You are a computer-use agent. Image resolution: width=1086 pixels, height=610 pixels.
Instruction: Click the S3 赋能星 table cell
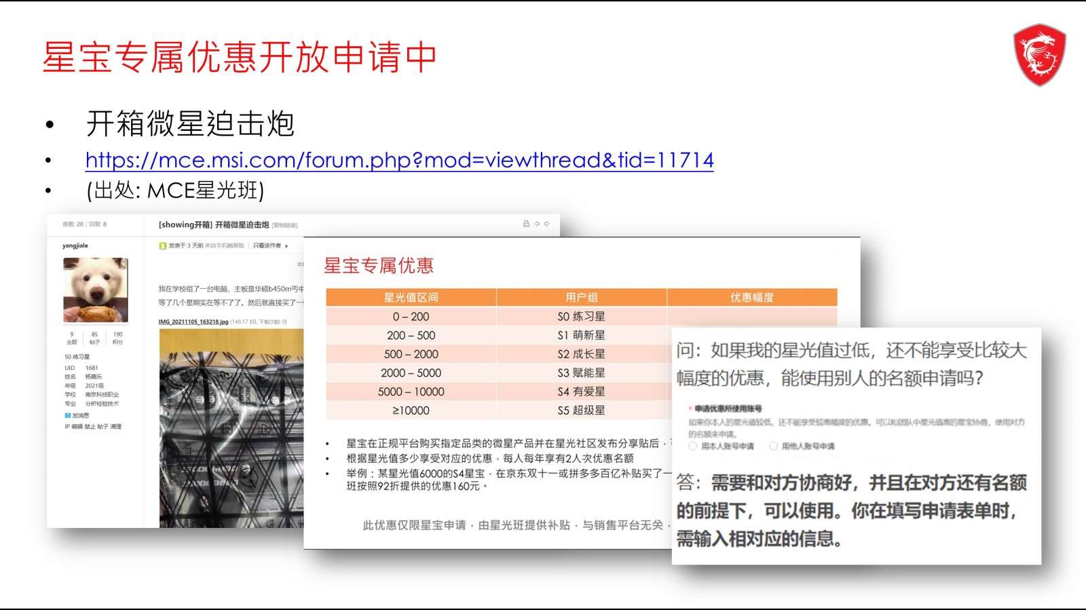(x=582, y=373)
